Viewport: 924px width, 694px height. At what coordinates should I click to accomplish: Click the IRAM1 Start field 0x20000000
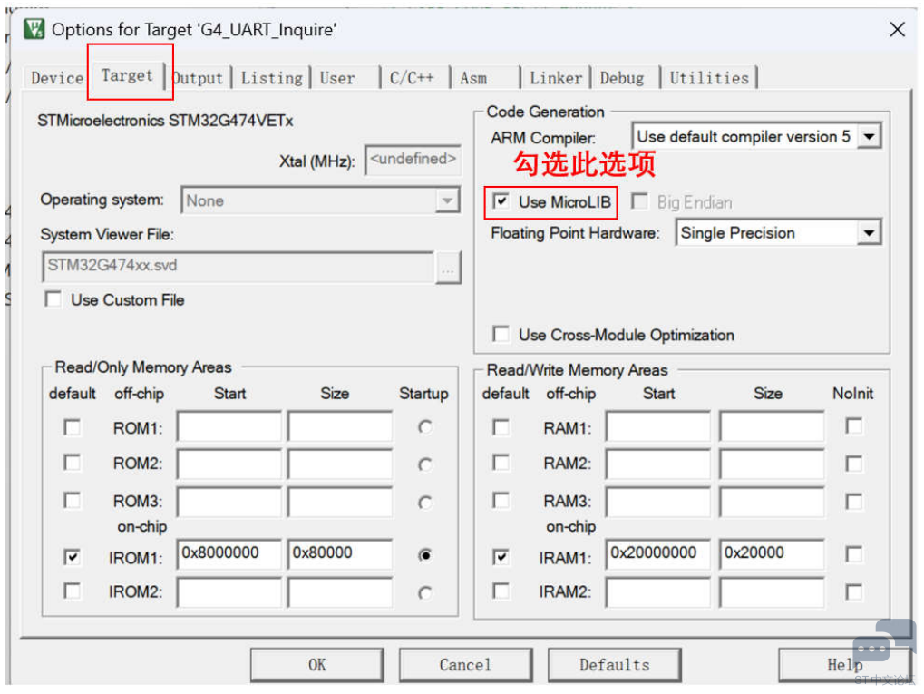[x=658, y=553]
